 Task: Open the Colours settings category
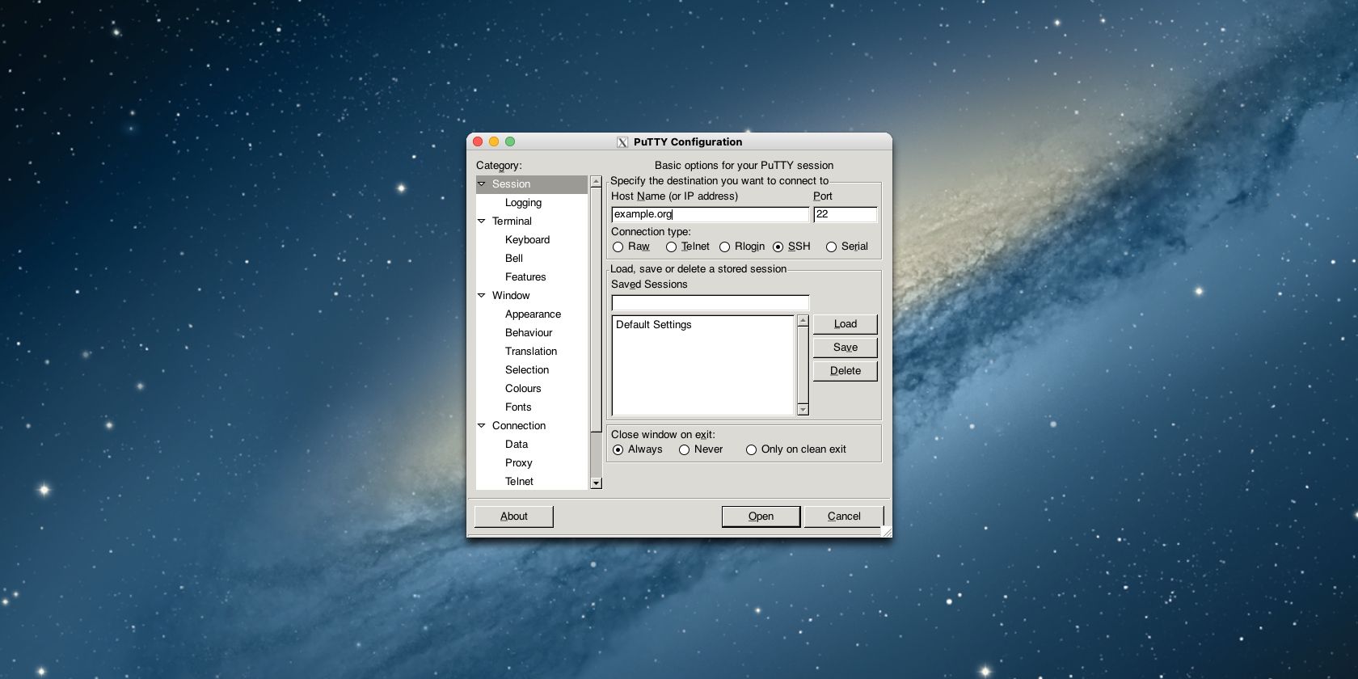(x=523, y=389)
